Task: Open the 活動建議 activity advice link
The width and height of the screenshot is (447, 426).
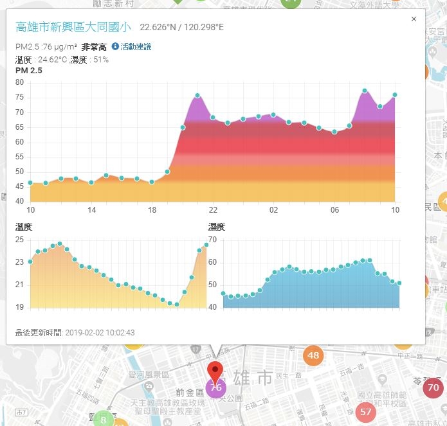Action: point(136,47)
